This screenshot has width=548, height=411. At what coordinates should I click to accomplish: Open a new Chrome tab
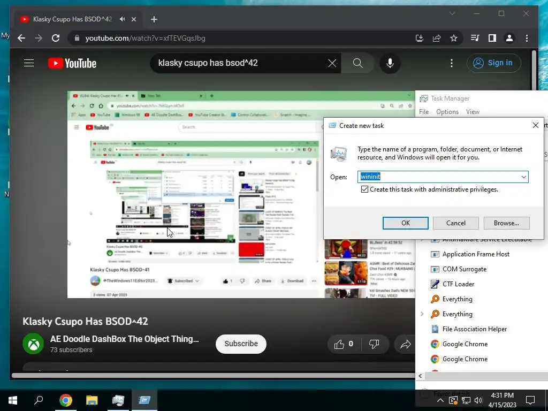click(154, 19)
